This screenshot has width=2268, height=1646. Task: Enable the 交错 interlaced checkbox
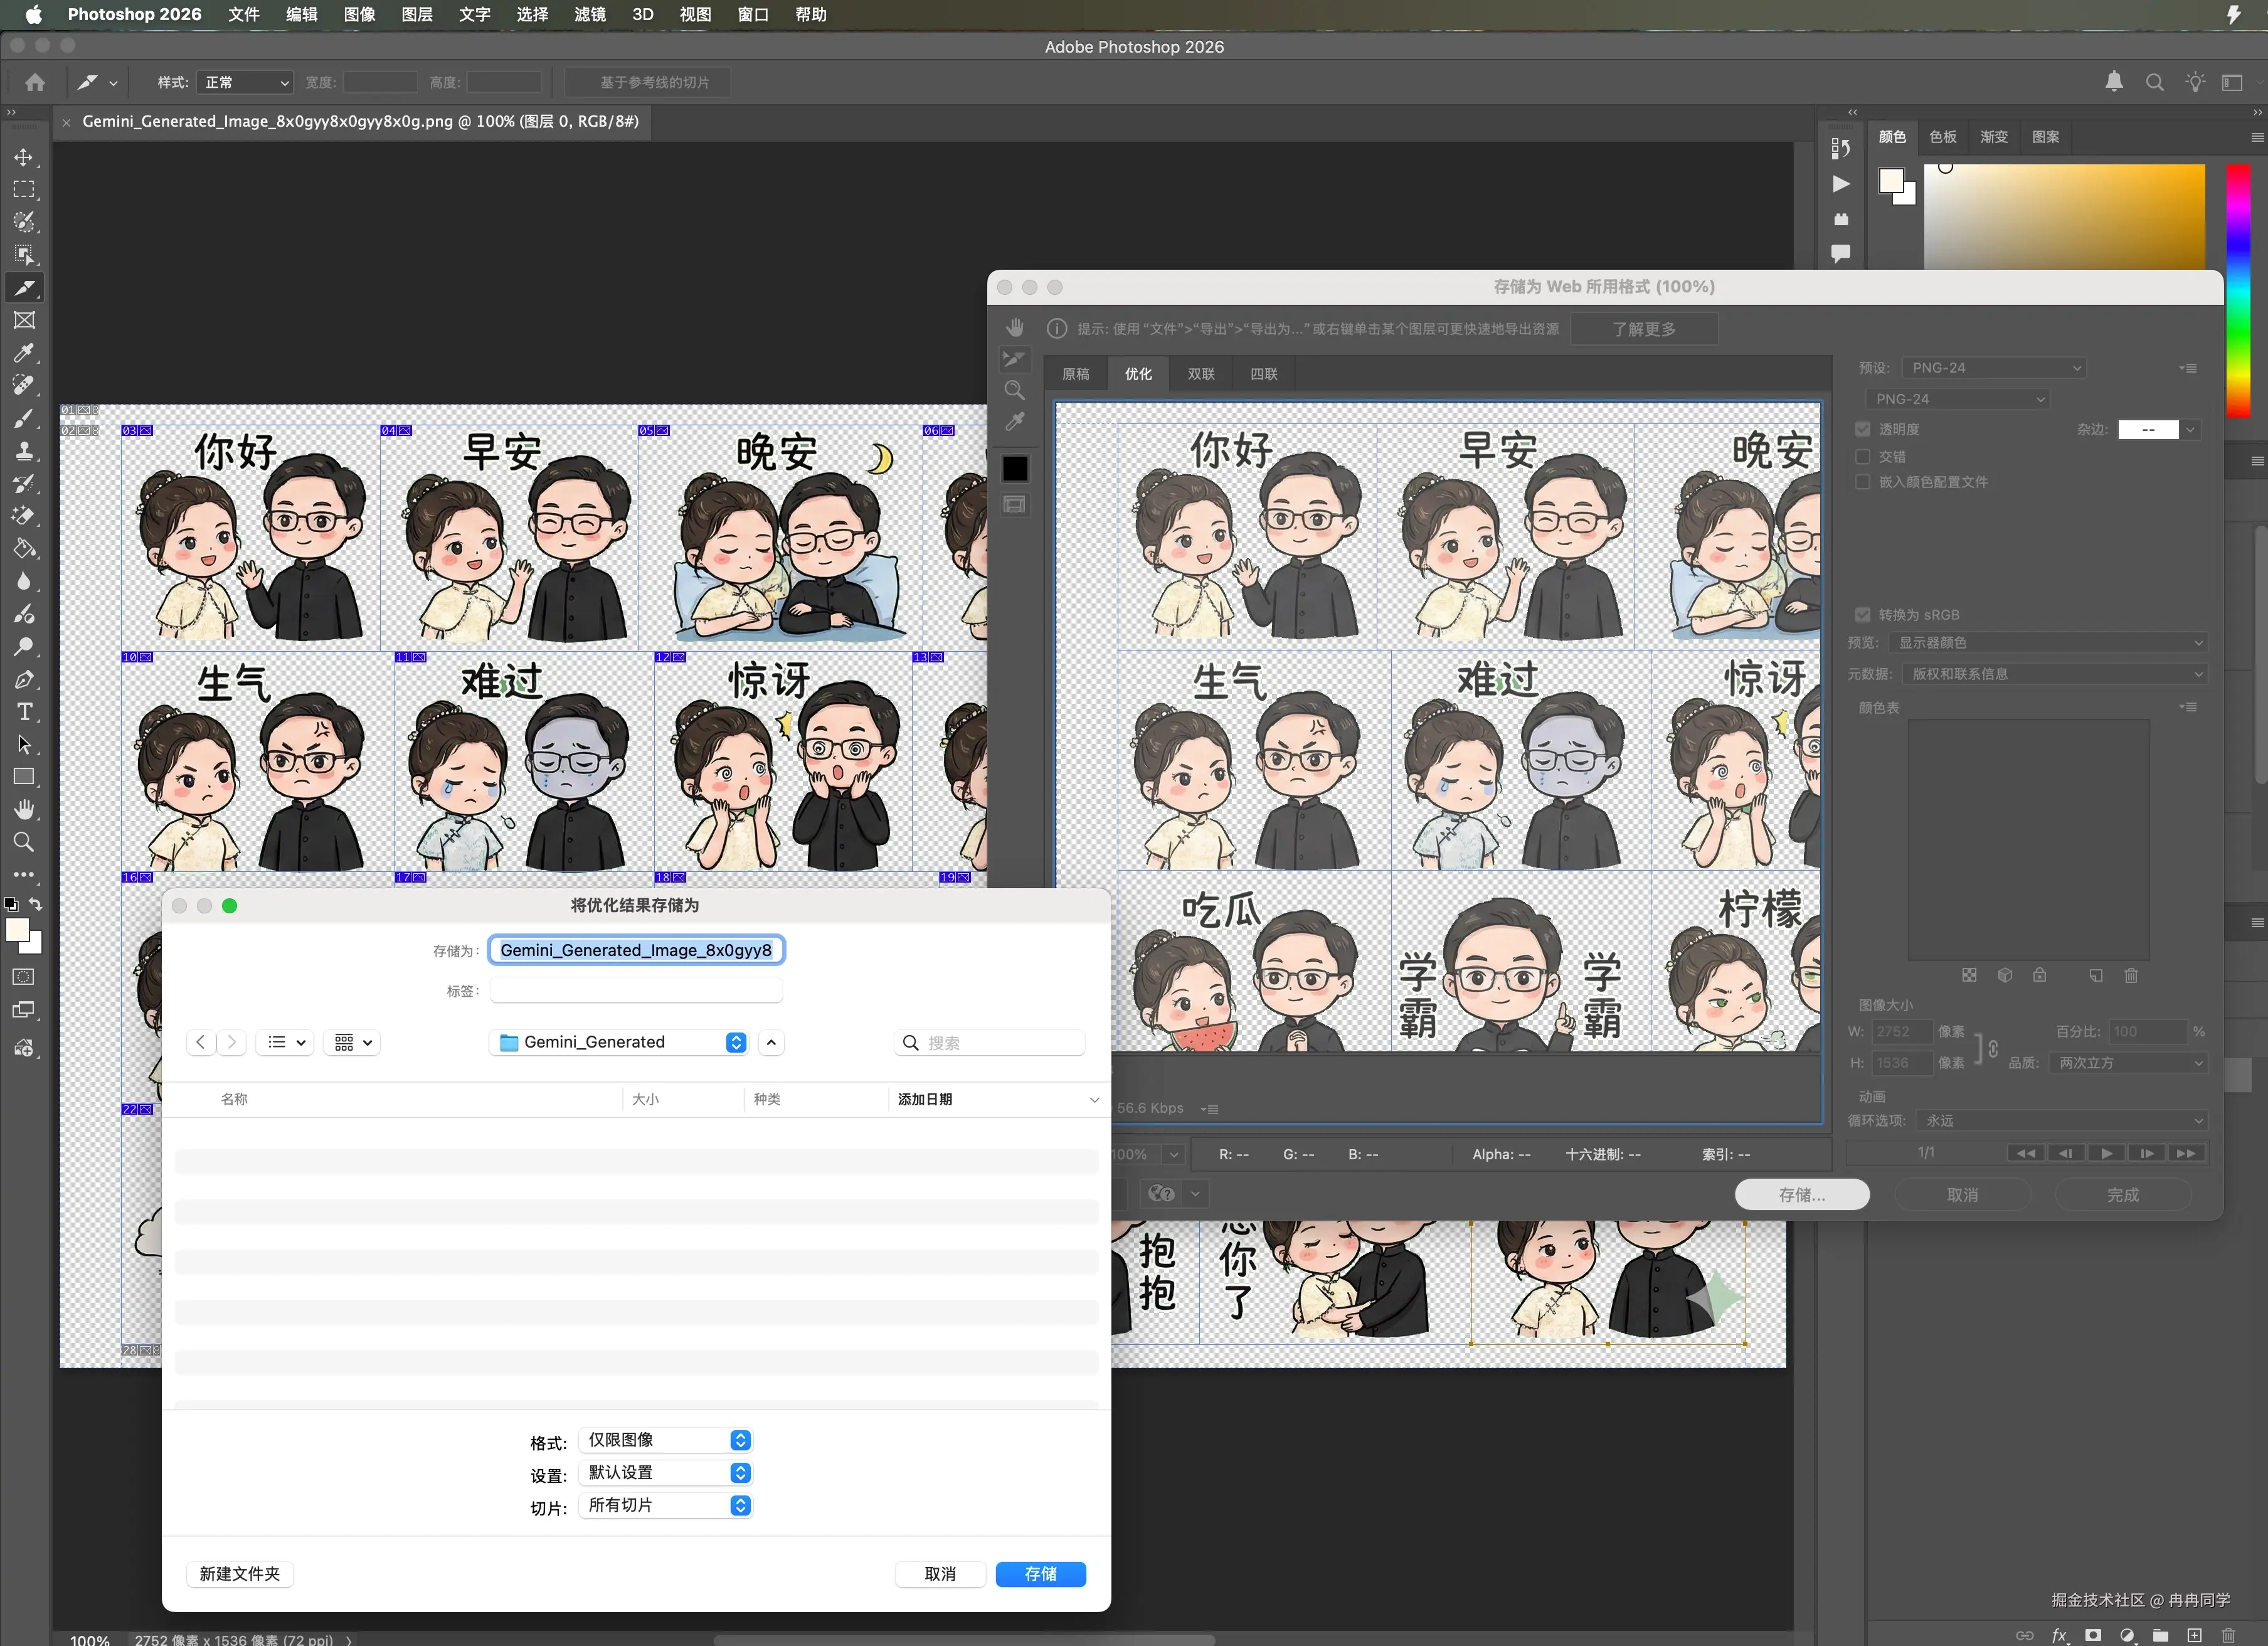click(1862, 456)
